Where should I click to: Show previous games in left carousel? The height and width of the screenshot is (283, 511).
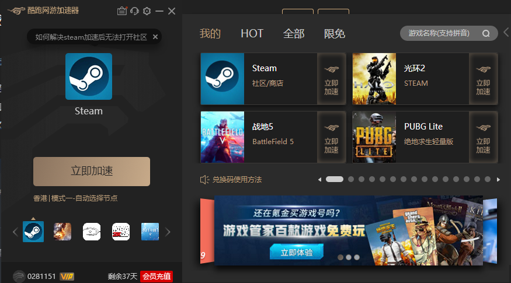[x=15, y=232]
